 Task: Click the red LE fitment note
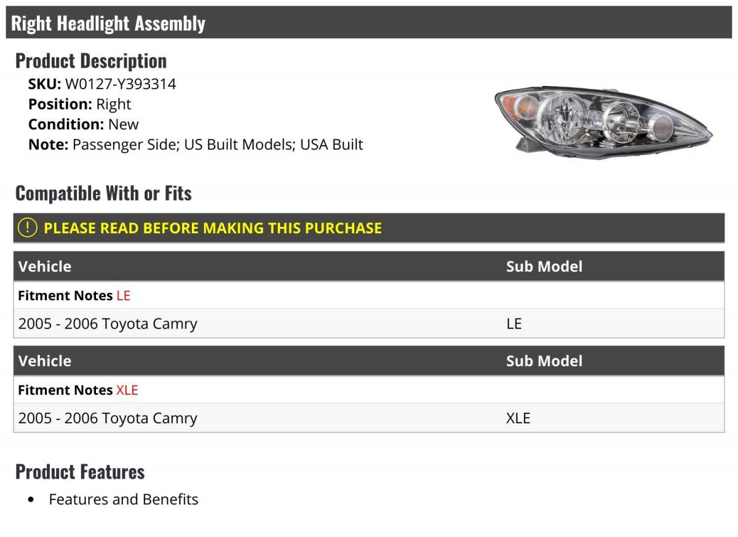click(x=124, y=295)
